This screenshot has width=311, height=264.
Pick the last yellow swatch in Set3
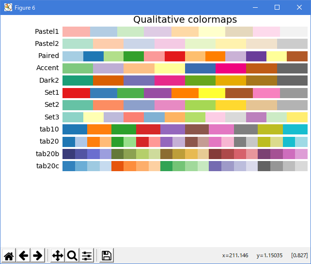tap(297, 117)
